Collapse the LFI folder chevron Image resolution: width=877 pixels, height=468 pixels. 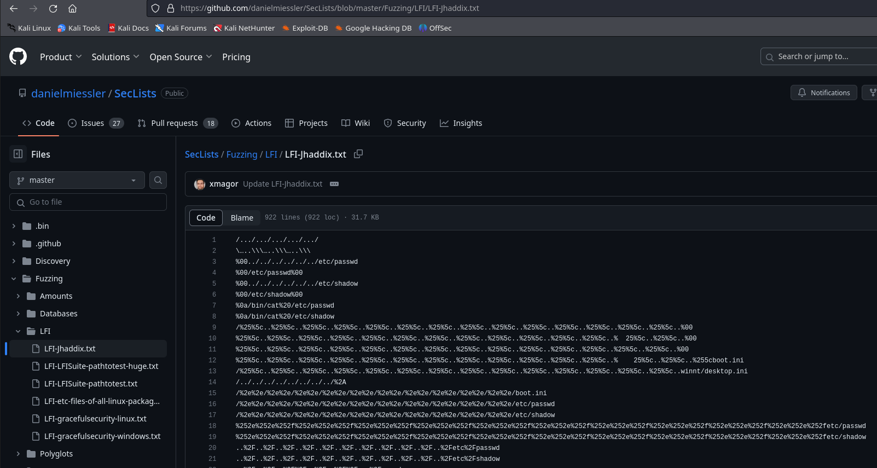[18, 331]
